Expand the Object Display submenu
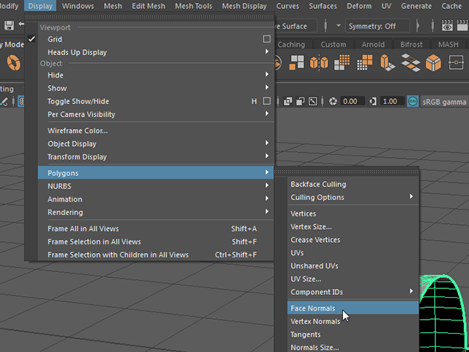 click(x=267, y=143)
